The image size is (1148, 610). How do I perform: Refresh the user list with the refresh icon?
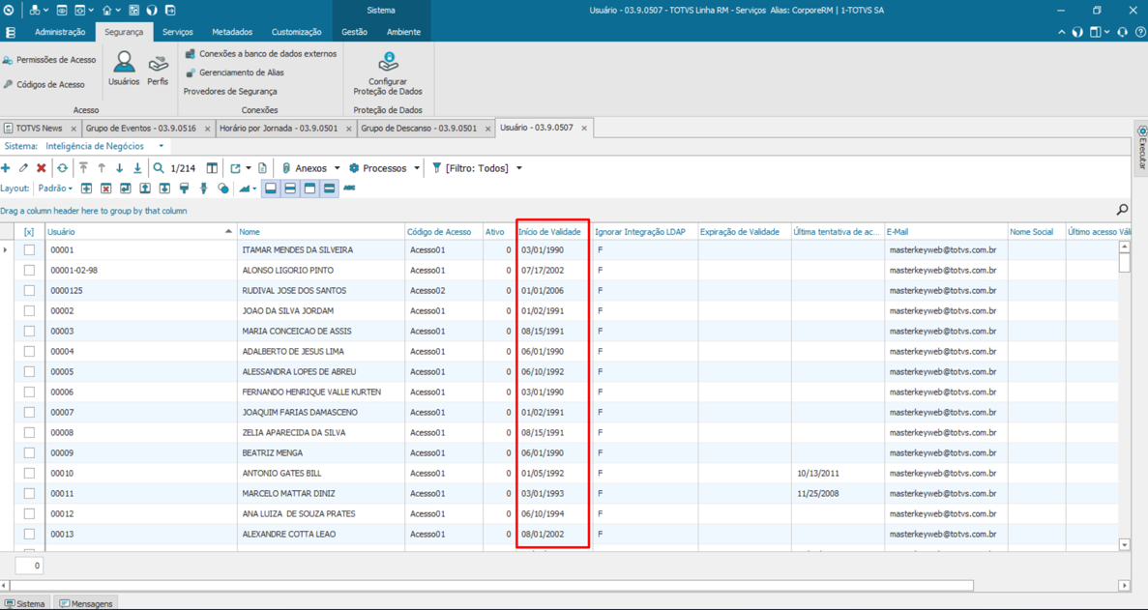61,167
